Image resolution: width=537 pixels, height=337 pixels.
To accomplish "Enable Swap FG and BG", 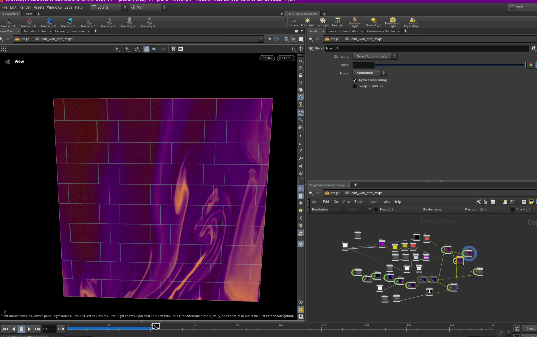I will [x=355, y=86].
